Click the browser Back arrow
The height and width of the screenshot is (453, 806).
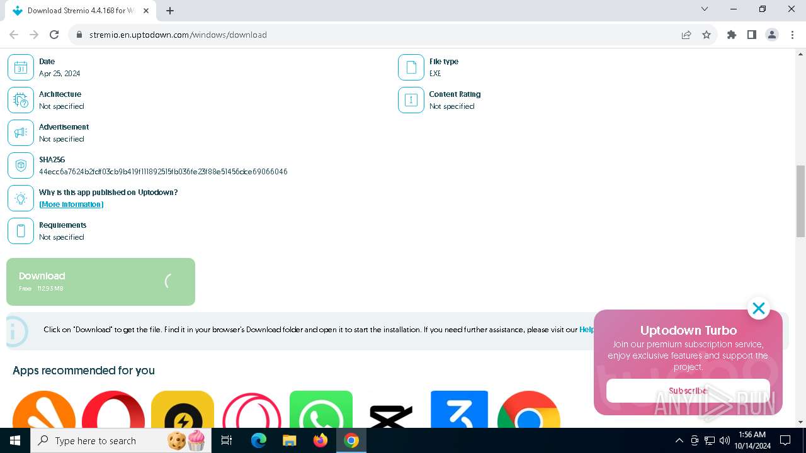click(x=14, y=35)
